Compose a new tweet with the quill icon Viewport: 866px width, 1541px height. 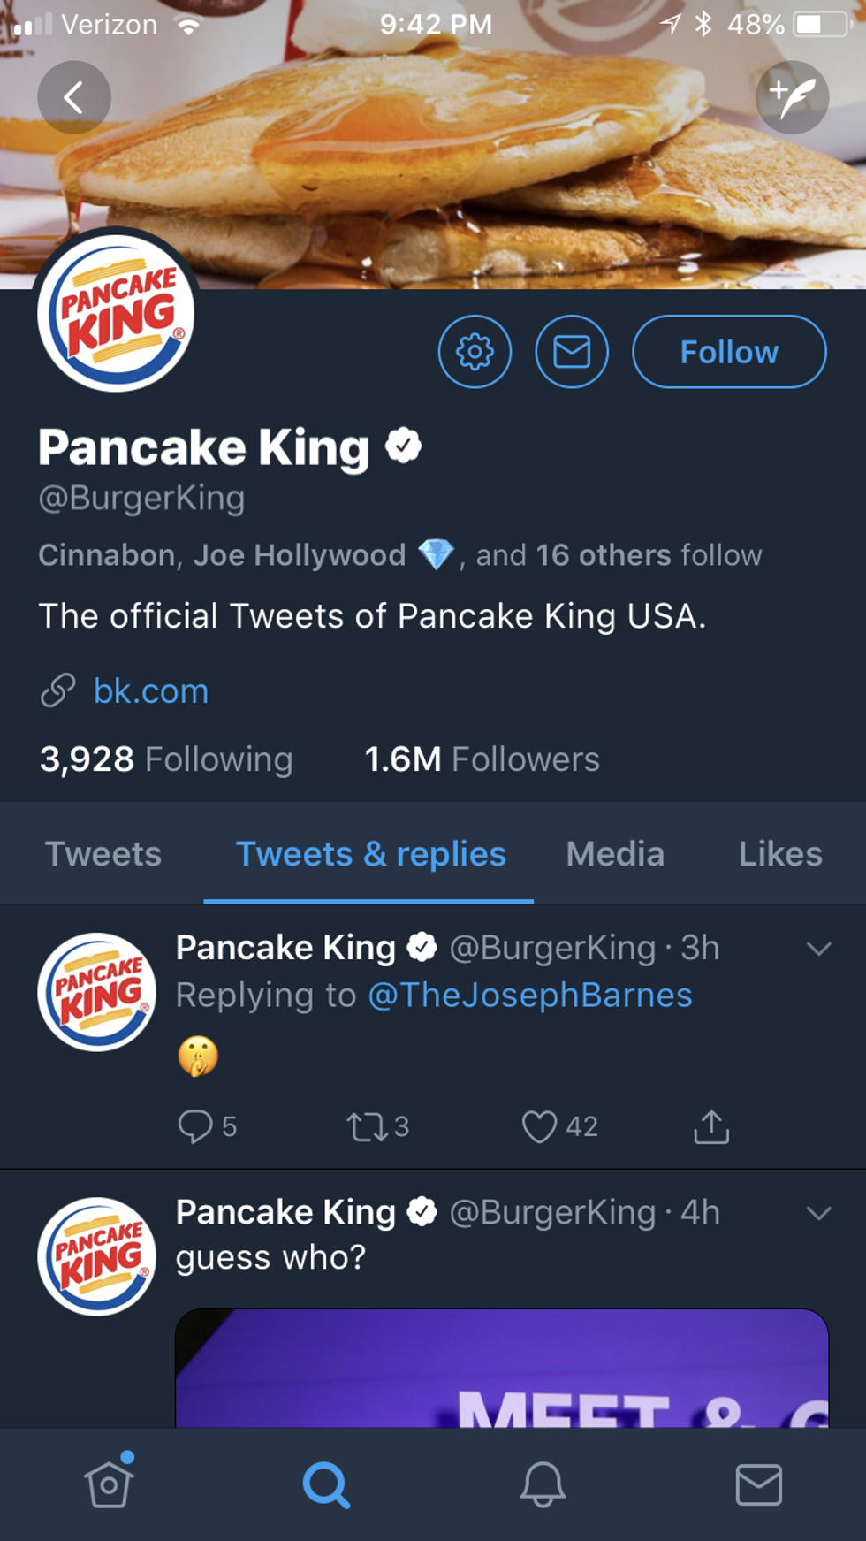[792, 97]
